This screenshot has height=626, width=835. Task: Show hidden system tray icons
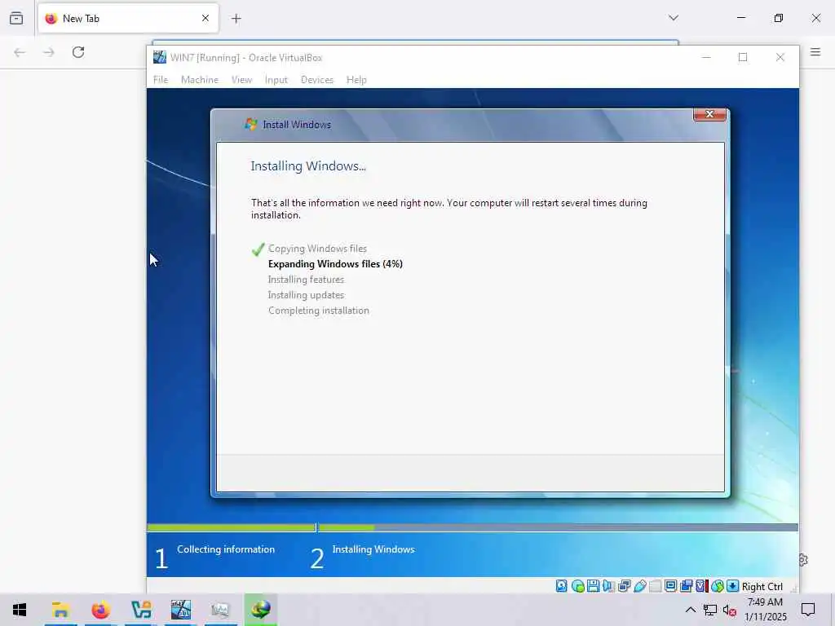[690, 610]
